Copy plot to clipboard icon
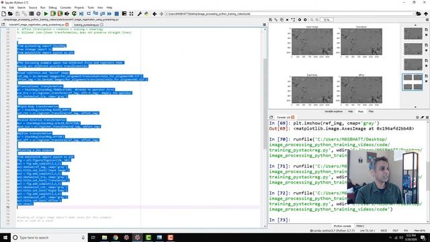The height and width of the screenshot is (242, 430). point(282,19)
